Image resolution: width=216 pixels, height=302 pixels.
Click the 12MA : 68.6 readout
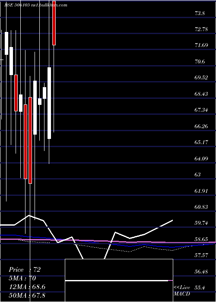[x=27, y=287]
